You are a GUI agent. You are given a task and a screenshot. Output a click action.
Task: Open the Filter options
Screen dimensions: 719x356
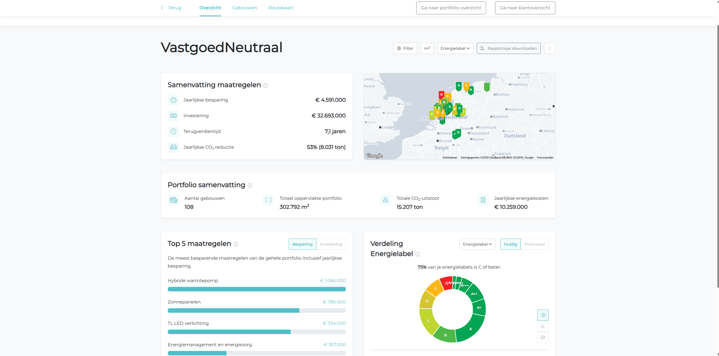tap(405, 48)
